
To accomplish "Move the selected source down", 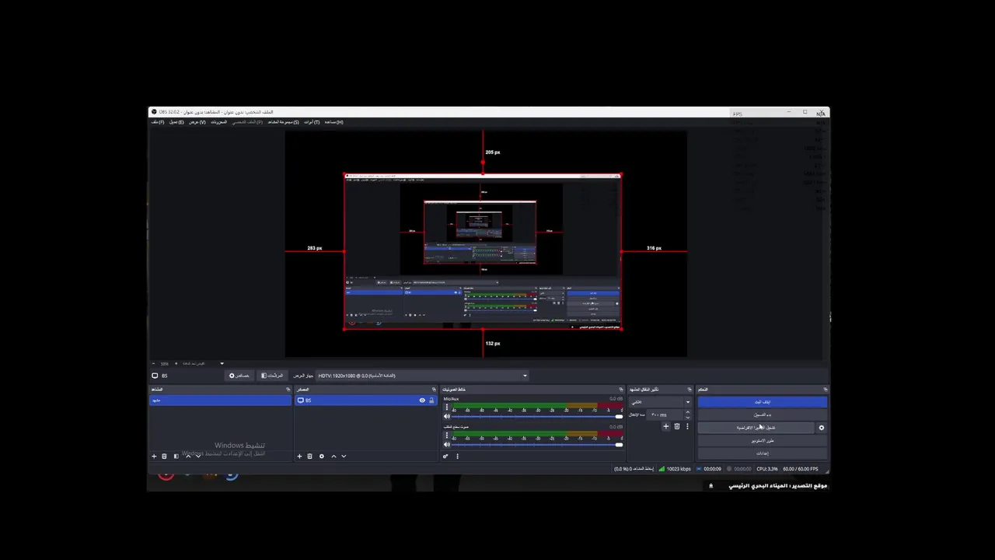I will point(344,457).
